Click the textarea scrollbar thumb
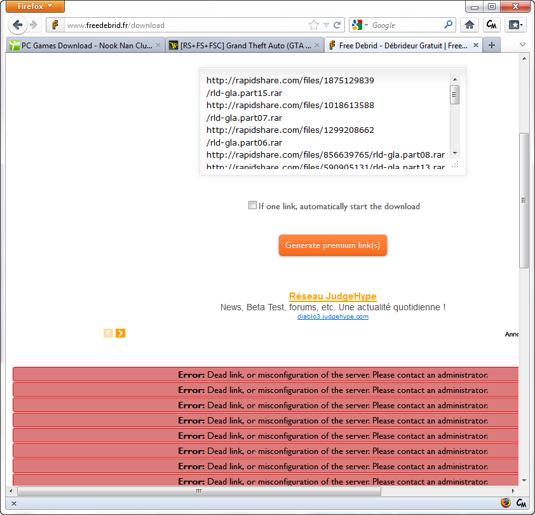 [x=455, y=95]
